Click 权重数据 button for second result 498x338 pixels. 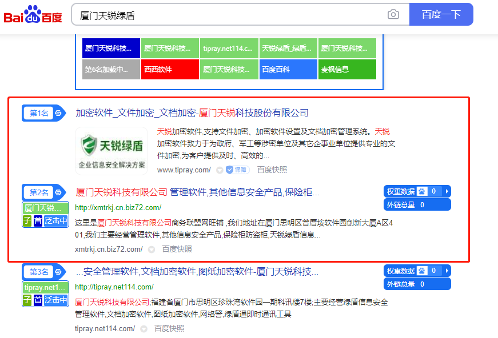click(x=417, y=191)
